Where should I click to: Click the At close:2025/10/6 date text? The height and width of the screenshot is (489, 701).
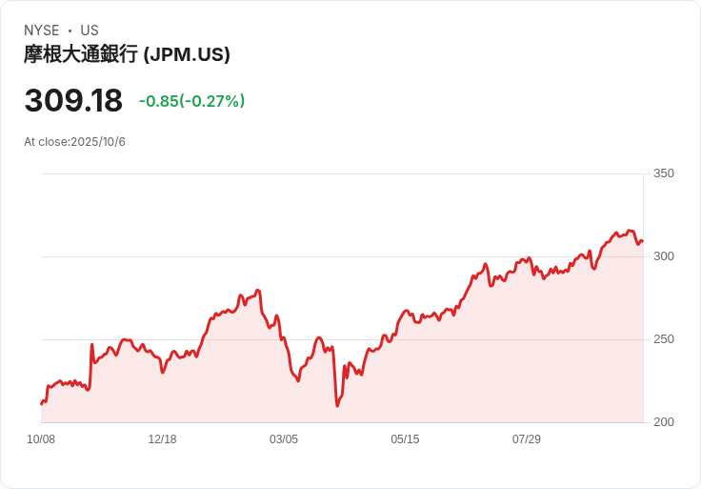click(x=74, y=142)
